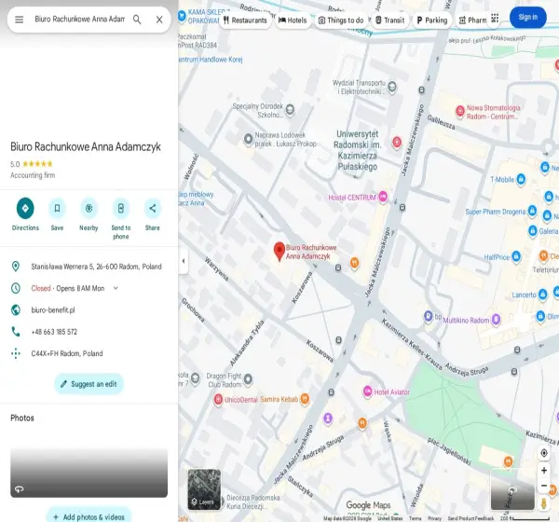The width and height of the screenshot is (559, 522).
Task: Open Google apps grid icon
Action: tap(495, 18)
